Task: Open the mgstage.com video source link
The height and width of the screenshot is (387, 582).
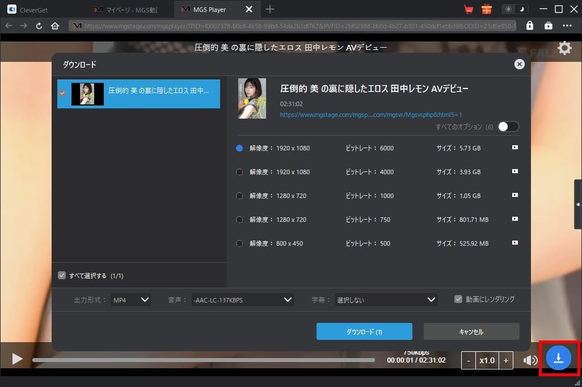Action: pyautogui.click(x=371, y=115)
